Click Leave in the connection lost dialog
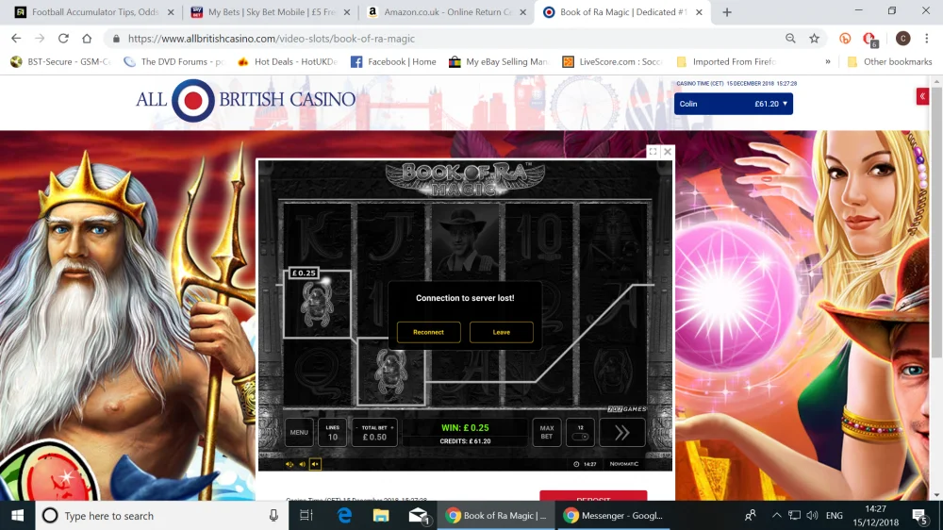The image size is (943, 530). [x=501, y=332]
